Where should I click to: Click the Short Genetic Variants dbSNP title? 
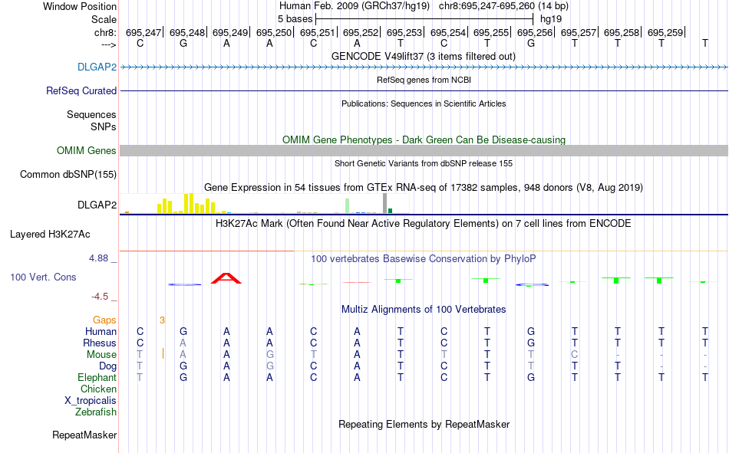(424, 163)
